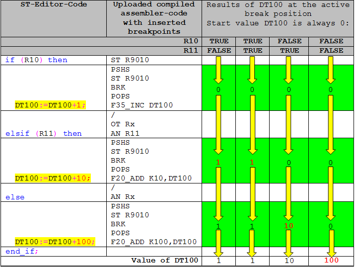Select the 'end_if;' line
The width and height of the screenshot is (355, 267).
click(x=22, y=252)
